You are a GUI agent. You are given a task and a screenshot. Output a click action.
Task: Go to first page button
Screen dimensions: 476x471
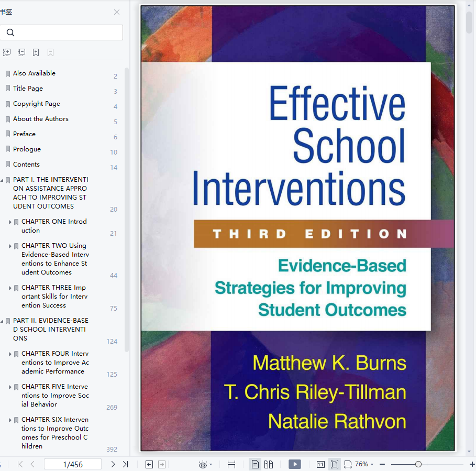pos(20,464)
